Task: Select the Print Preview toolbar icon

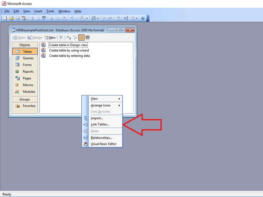Action: coord(37,18)
